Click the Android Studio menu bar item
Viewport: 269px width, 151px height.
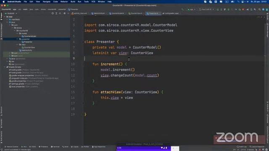point(14,2)
